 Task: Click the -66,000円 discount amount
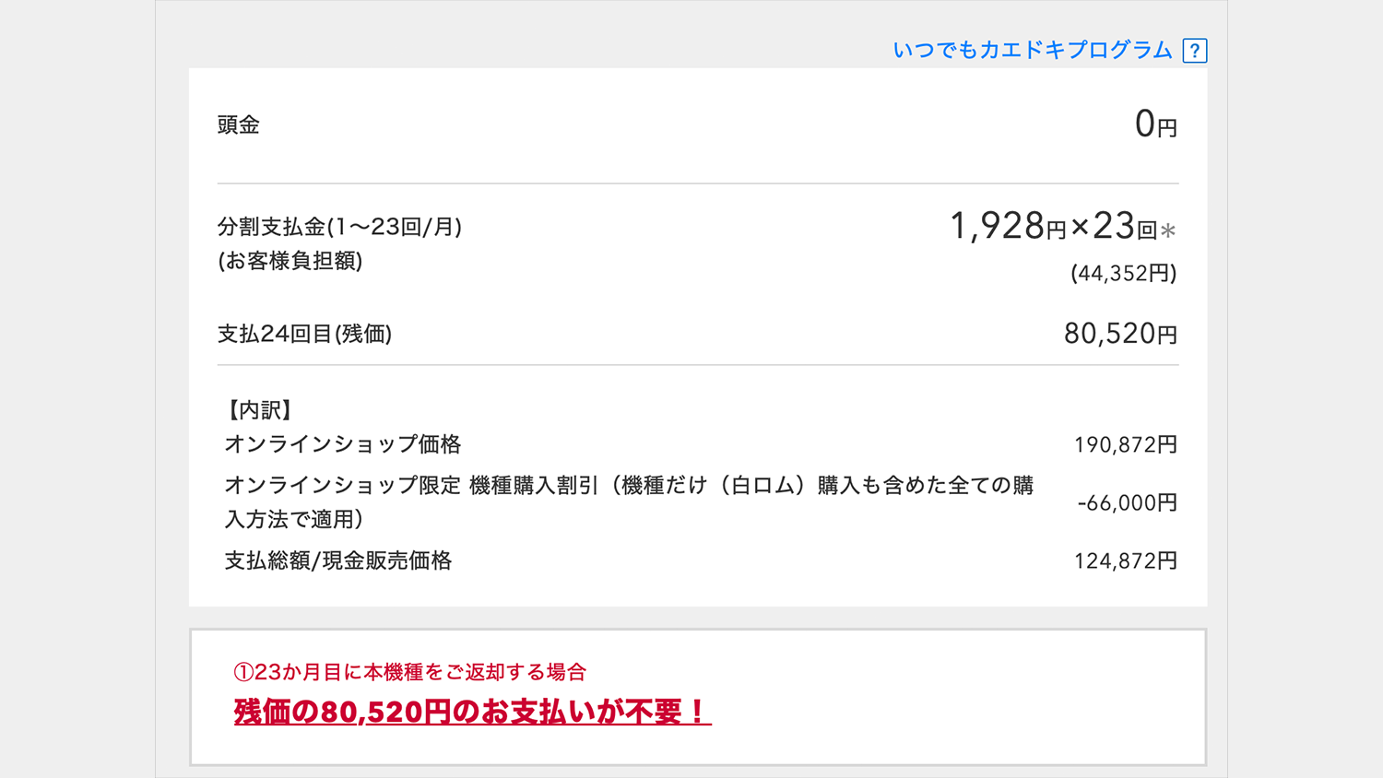click(x=1127, y=503)
